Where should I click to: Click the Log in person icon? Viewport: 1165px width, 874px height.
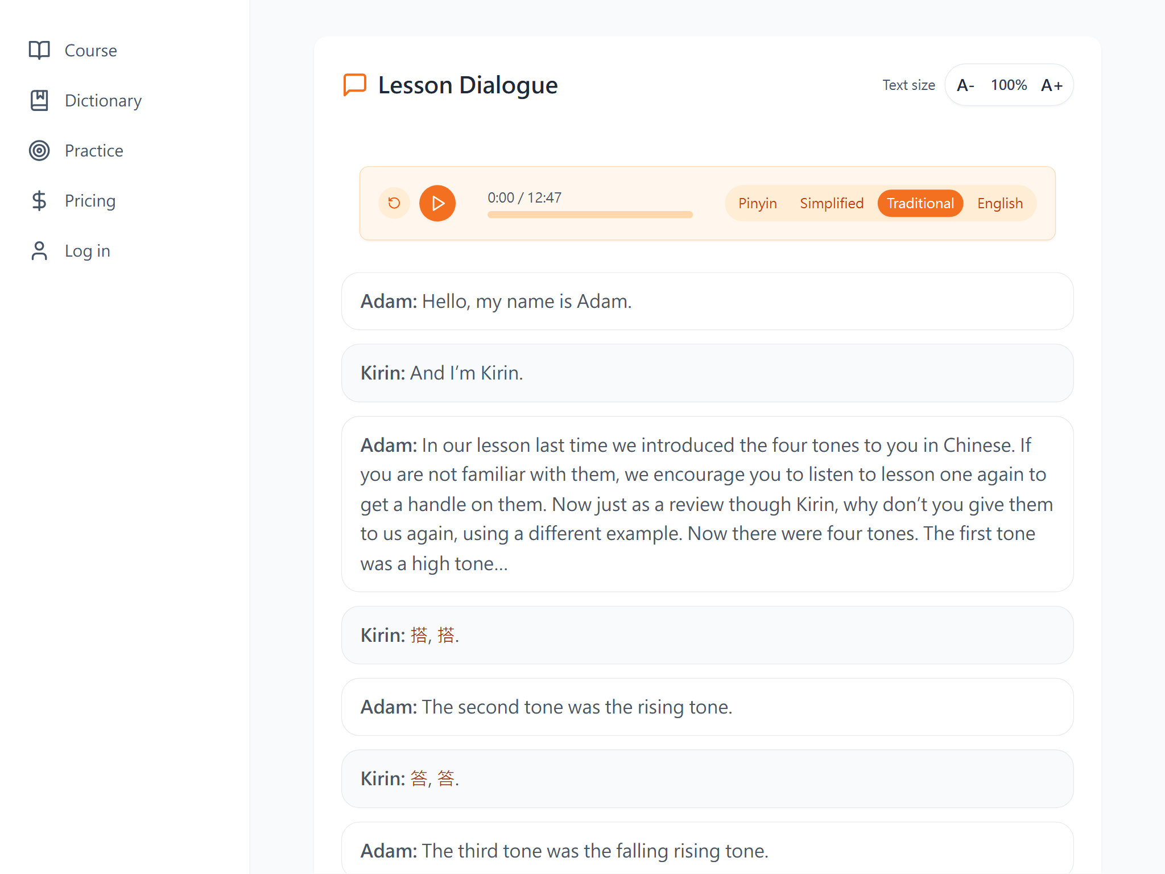[39, 250]
